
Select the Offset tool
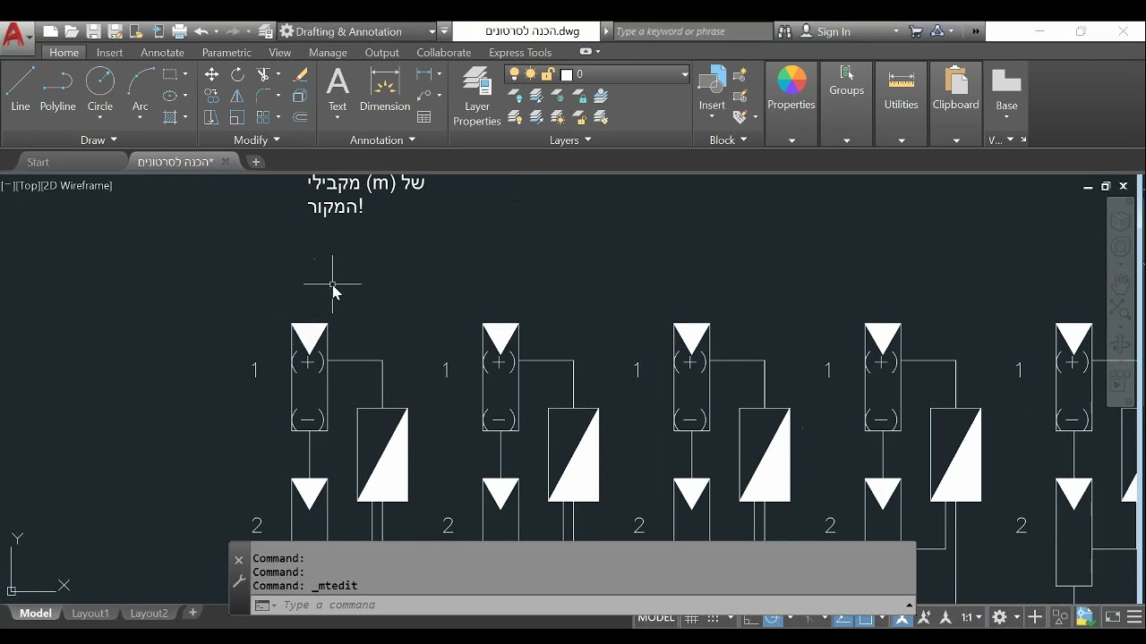pyautogui.click(x=301, y=117)
